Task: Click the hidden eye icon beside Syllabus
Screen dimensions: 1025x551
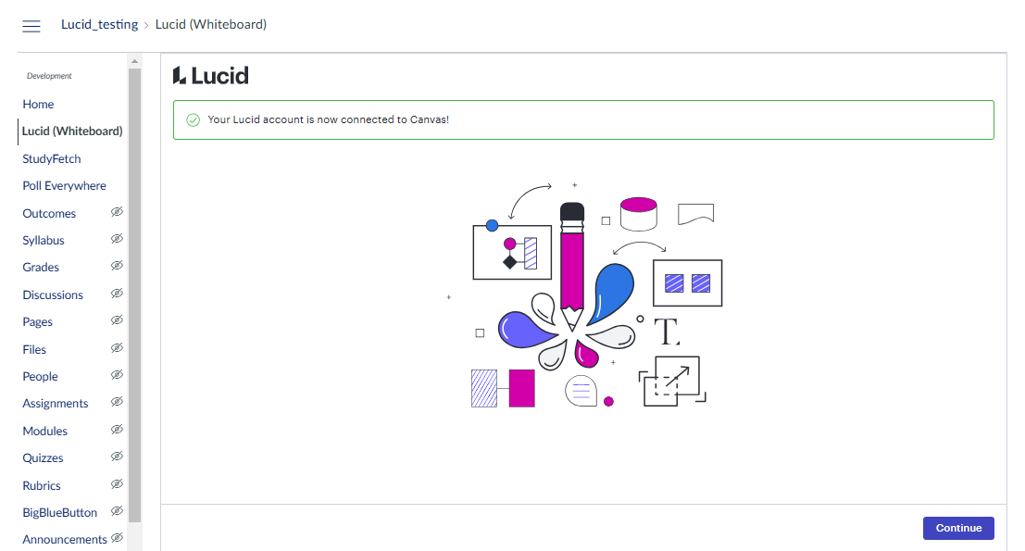Action: [117, 239]
